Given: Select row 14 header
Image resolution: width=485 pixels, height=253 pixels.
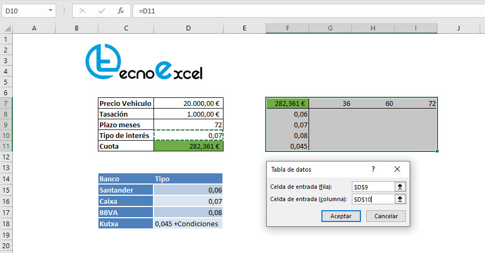Looking at the screenshot, I should point(6,179).
